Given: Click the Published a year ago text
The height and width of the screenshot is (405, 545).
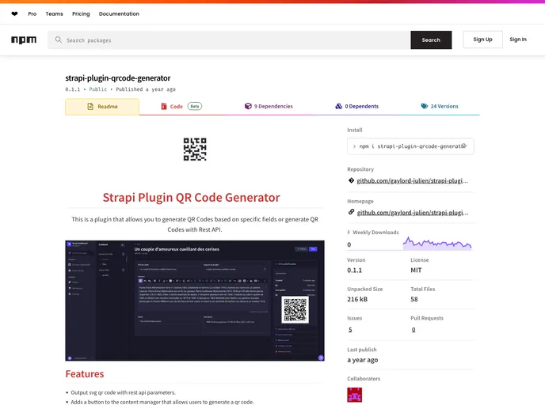Looking at the screenshot, I should click(x=146, y=89).
